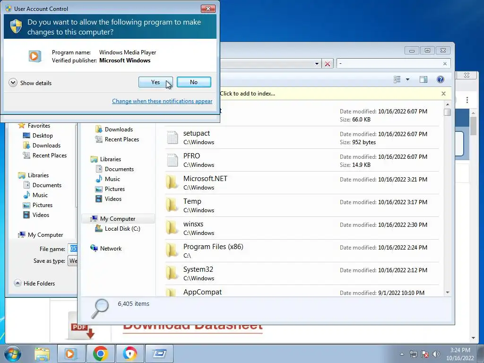Open Desktop in Save As dialog pane
This screenshot has height=363, width=484.
coord(38,136)
